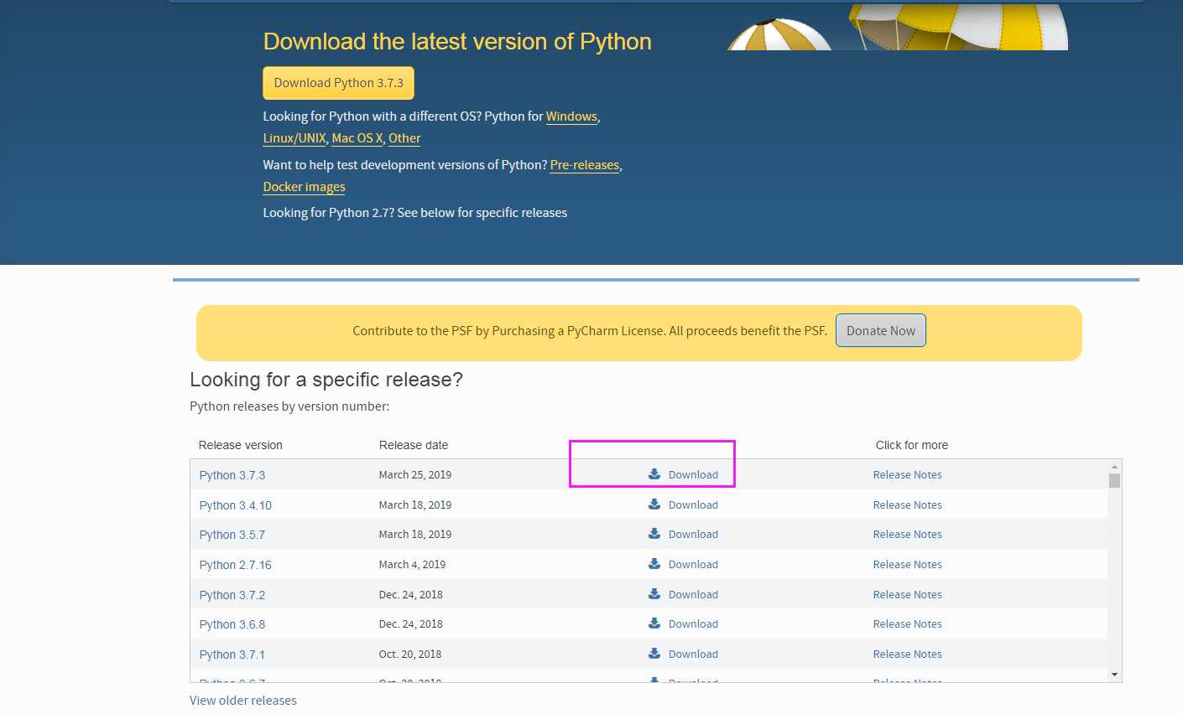
Task: Click the releases list scrollbar thumb
Action: coord(1114,480)
